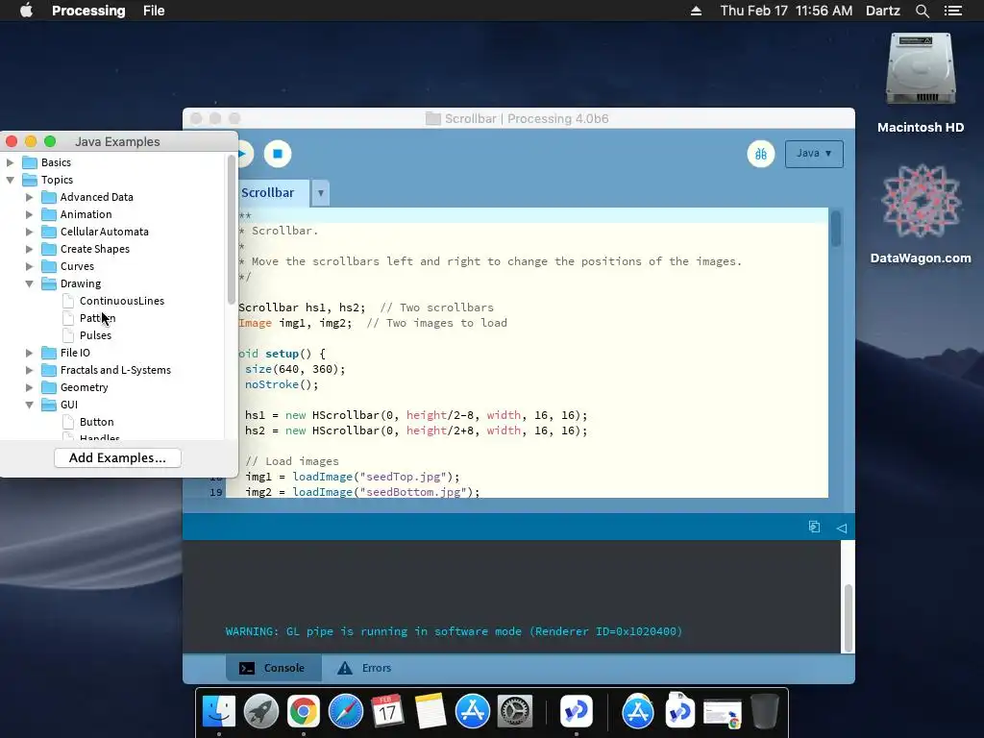Click the WARNING GL pipe console message
This screenshot has width=984, height=738.
[x=454, y=631]
